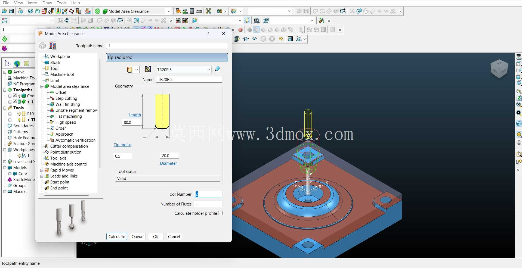Open the File menu
This screenshot has width=522, height=268.
pyautogui.click(x=6, y=3)
